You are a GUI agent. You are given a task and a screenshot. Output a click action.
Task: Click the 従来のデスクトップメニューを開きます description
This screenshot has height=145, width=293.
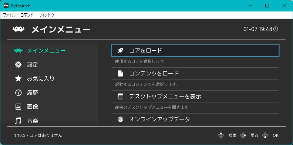pos(152,108)
